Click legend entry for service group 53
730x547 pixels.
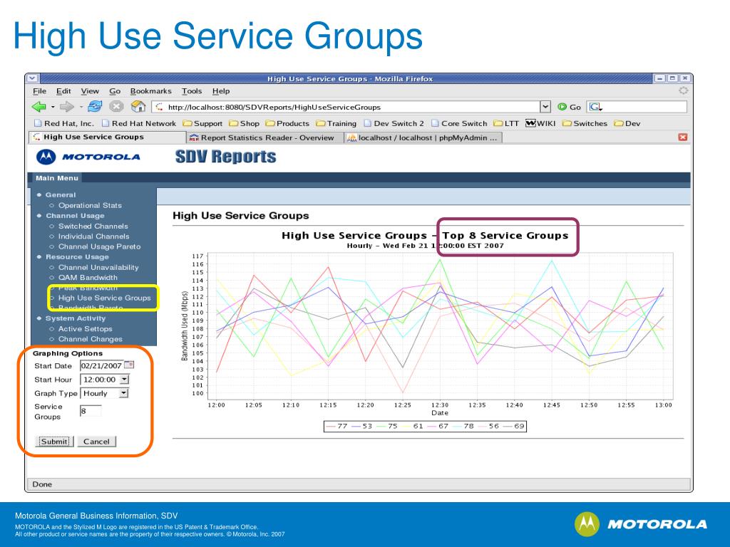361,426
